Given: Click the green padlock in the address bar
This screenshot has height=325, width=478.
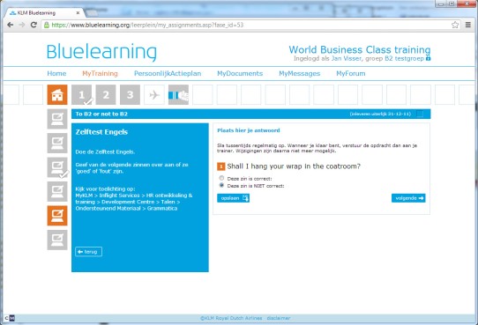Looking at the screenshot, I should point(47,25).
